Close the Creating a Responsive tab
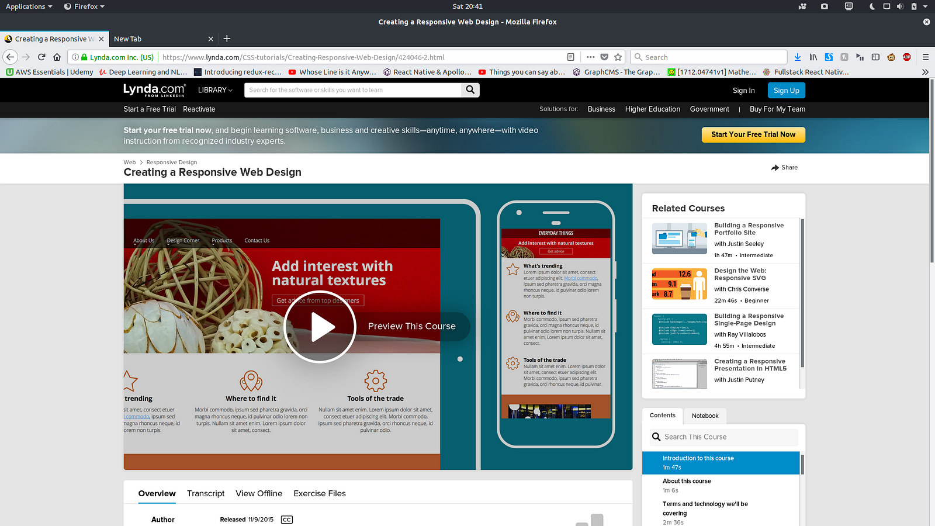Screen dimensions: 935x526 coord(101,39)
